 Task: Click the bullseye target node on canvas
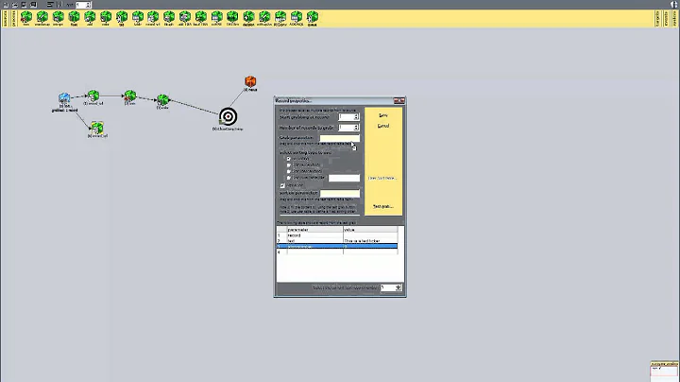pyautogui.click(x=229, y=116)
